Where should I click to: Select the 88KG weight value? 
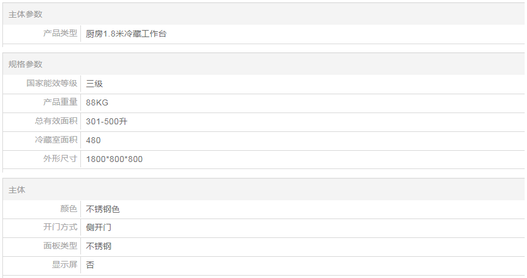(97, 102)
